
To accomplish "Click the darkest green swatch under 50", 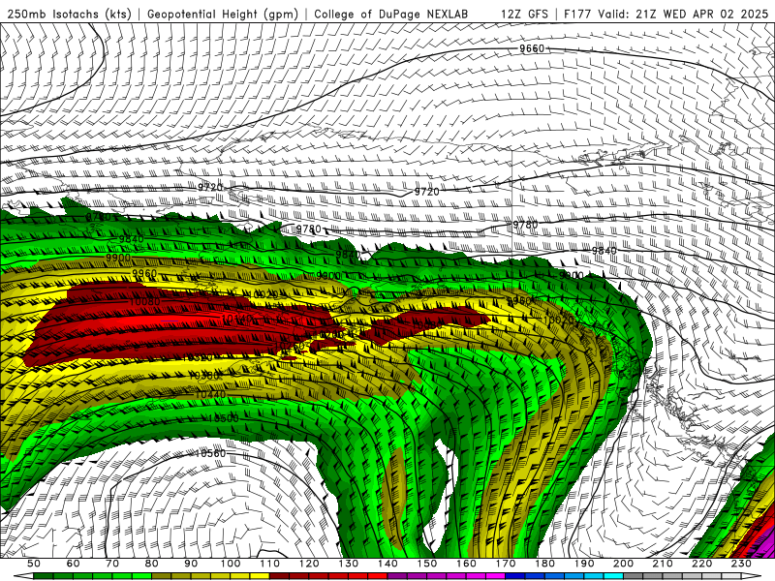I will point(44,576).
